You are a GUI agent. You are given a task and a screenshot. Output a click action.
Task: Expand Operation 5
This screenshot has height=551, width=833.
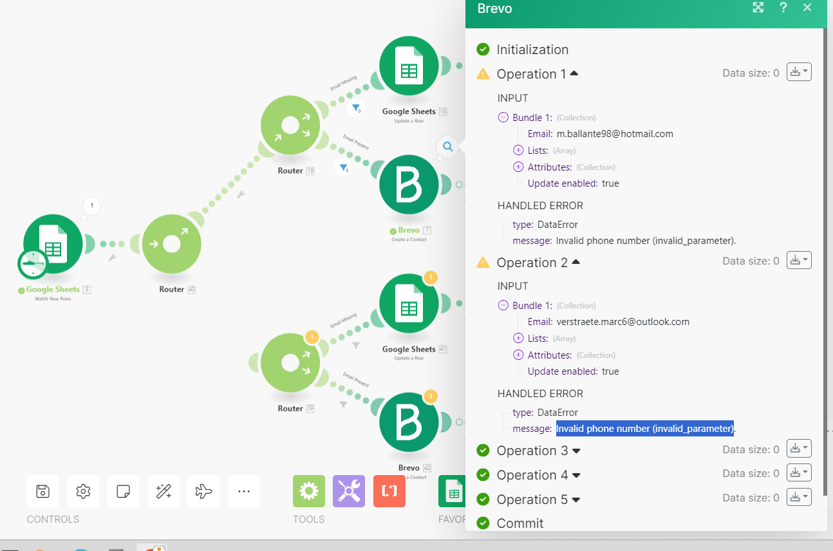click(x=576, y=500)
